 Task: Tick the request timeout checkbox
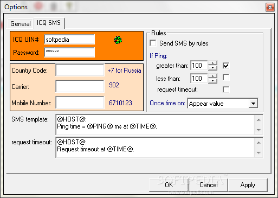226,90
